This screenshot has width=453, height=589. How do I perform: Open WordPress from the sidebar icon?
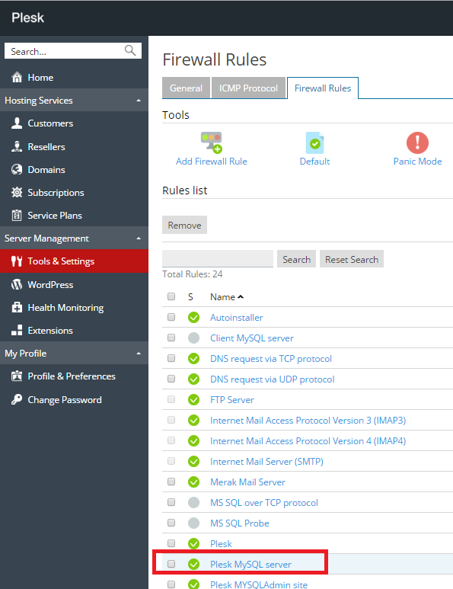17,284
